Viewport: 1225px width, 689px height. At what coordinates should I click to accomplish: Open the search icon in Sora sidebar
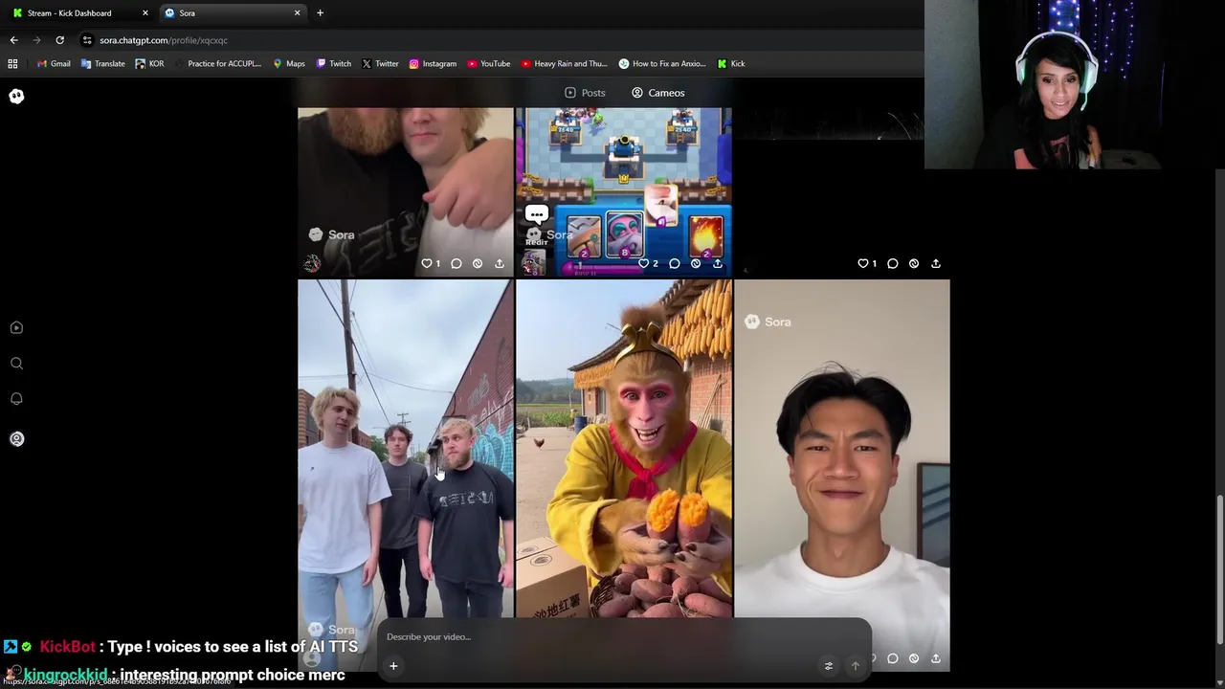pos(16,364)
